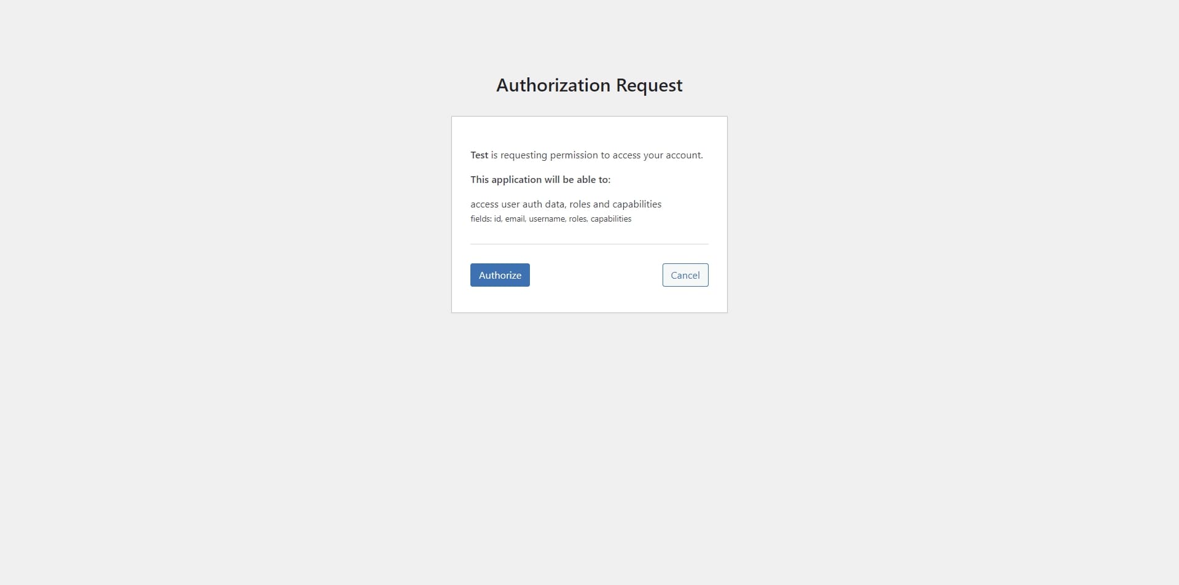Click capabilities in the scope description line
The width and height of the screenshot is (1179, 585).
pos(637,204)
